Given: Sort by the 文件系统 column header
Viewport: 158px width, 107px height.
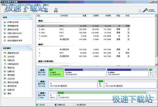Looking at the screenshot, I should point(67,16).
